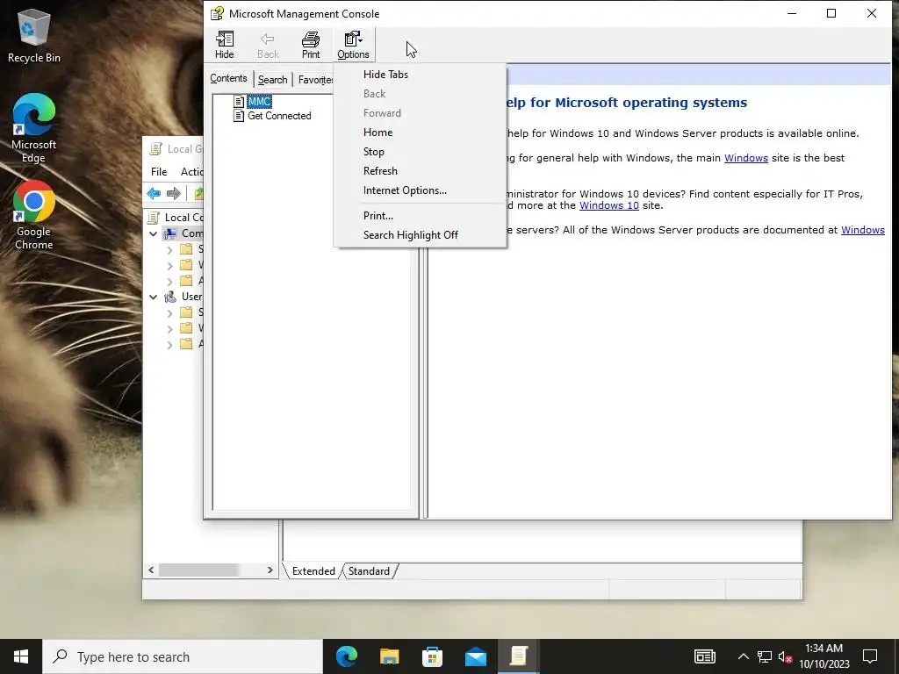This screenshot has width=899, height=674.
Task: Switch to the Search tab
Action: (272, 80)
